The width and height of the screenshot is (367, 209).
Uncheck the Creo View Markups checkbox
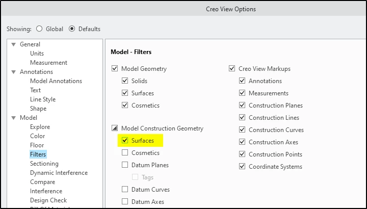tap(233, 69)
